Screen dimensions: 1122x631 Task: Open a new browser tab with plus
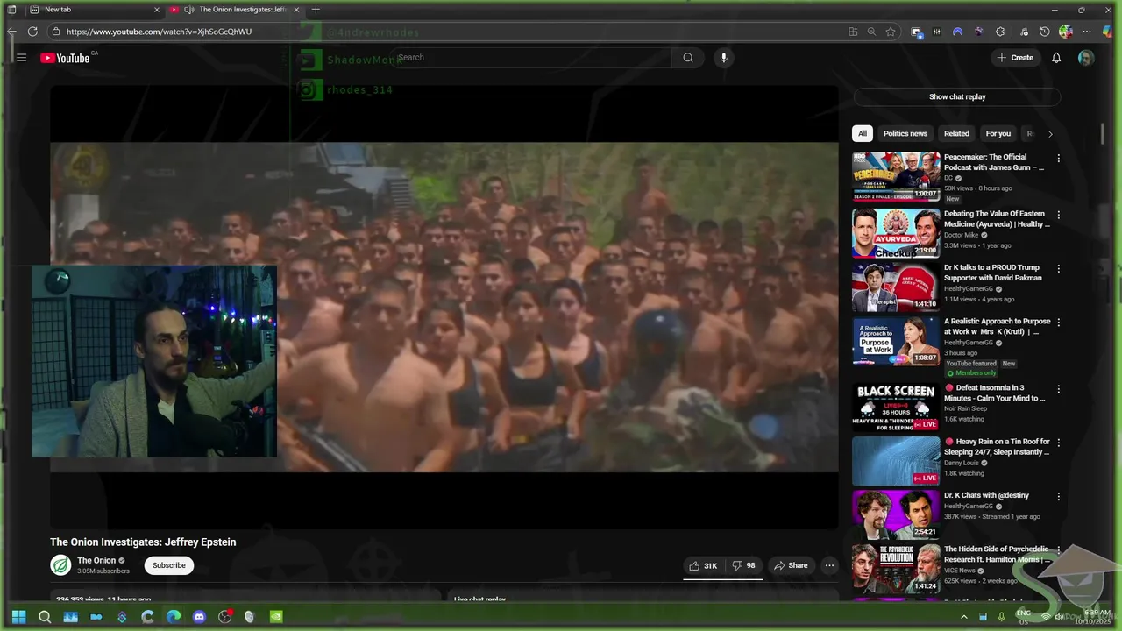pyautogui.click(x=316, y=10)
